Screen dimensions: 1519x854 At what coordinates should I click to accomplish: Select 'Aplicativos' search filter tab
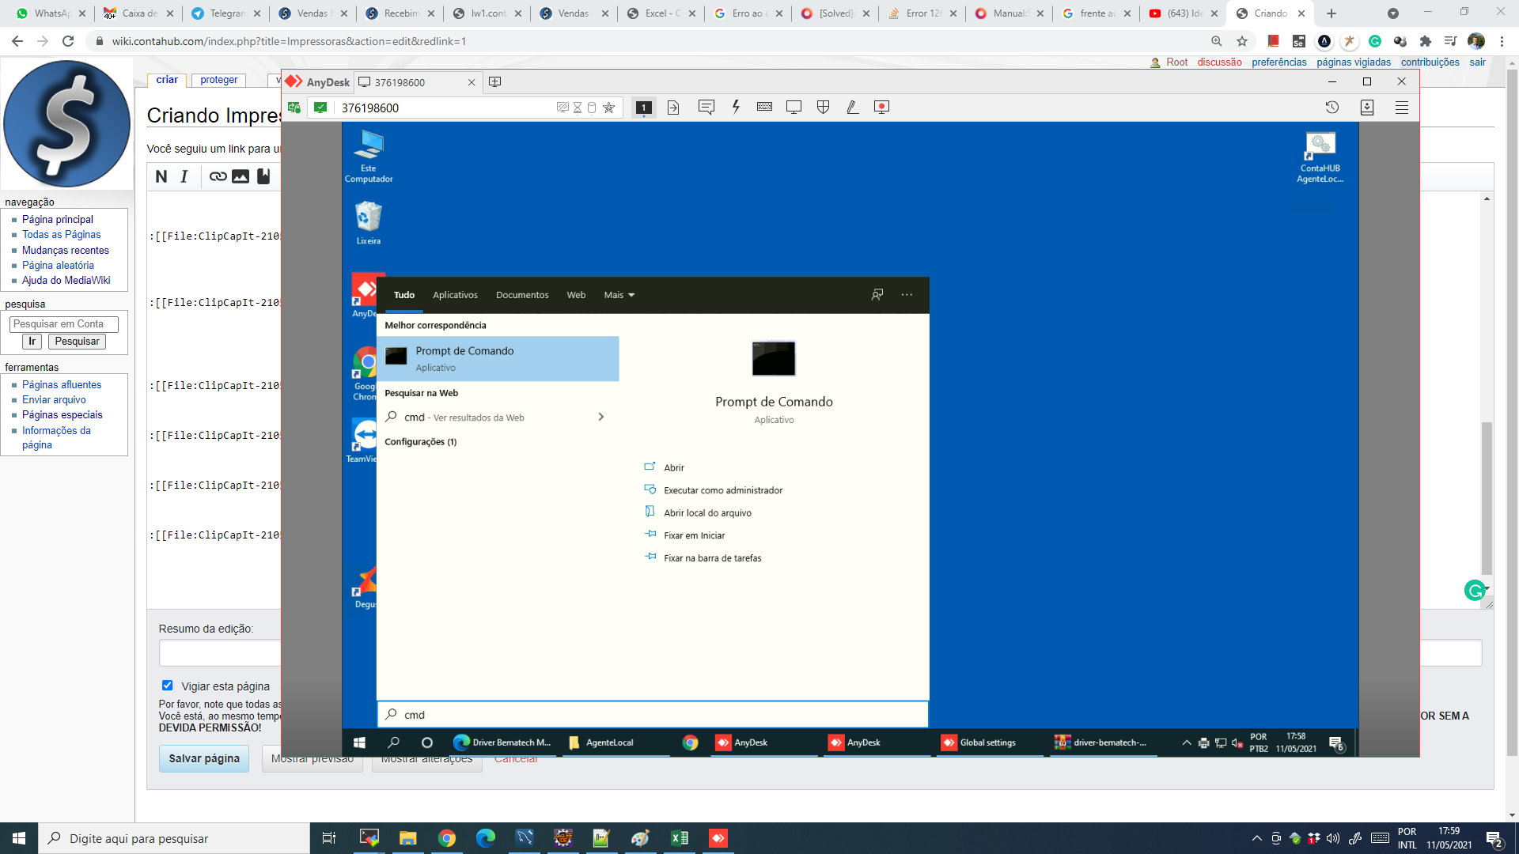click(x=455, y=295)
